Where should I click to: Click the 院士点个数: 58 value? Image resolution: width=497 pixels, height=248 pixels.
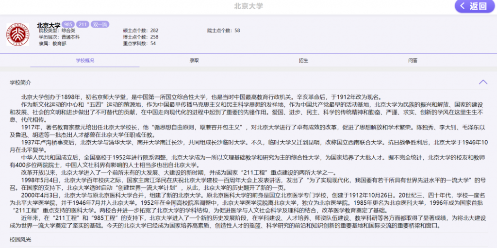[x=224, y=31]
